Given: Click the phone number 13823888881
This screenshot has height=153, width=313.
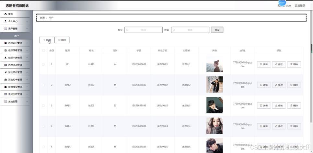Looking at the screenshot, I should pyautogui.click(x=139, y=64).
